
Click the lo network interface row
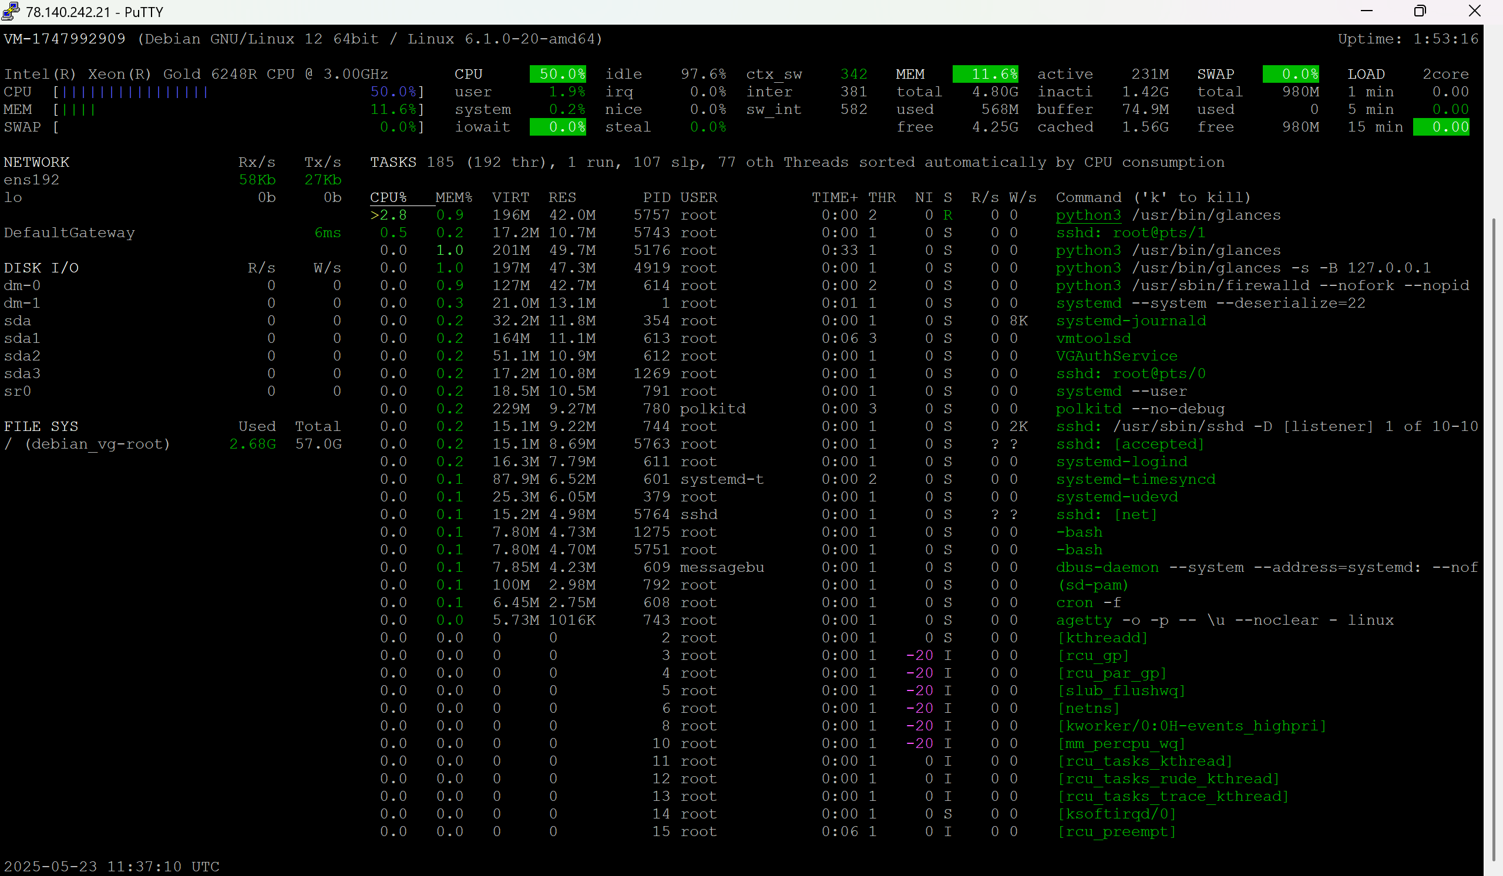coord(172,197)
